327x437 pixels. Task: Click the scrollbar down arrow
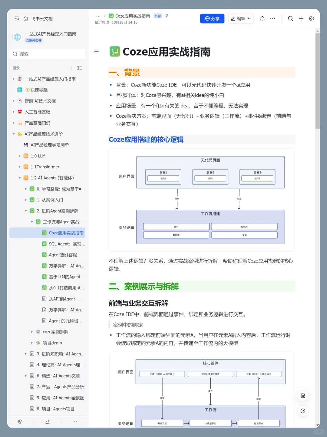[317, 425]
